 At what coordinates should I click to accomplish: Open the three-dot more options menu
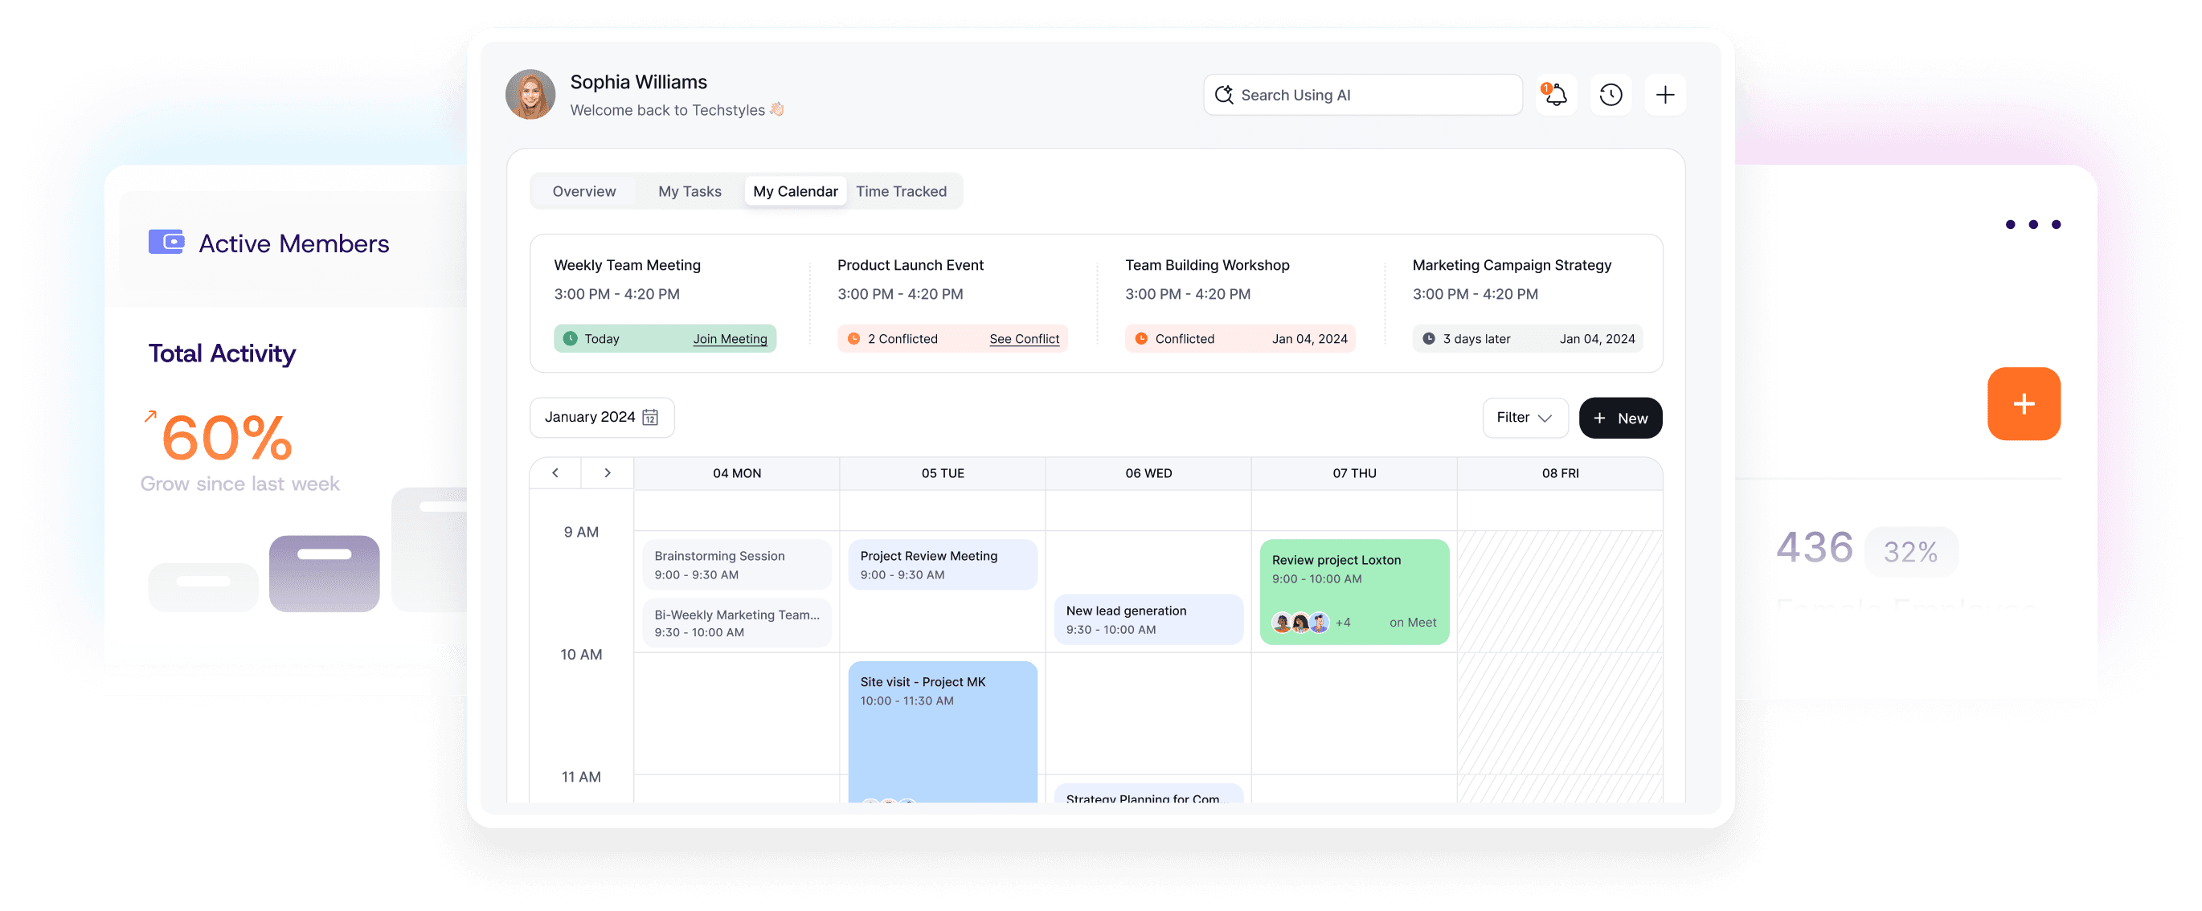pos(2032,225)
